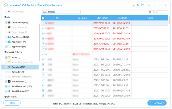172x109 pixels.
Task: Click the Photo Library flower icon
Action: click(x=9, y=32)
